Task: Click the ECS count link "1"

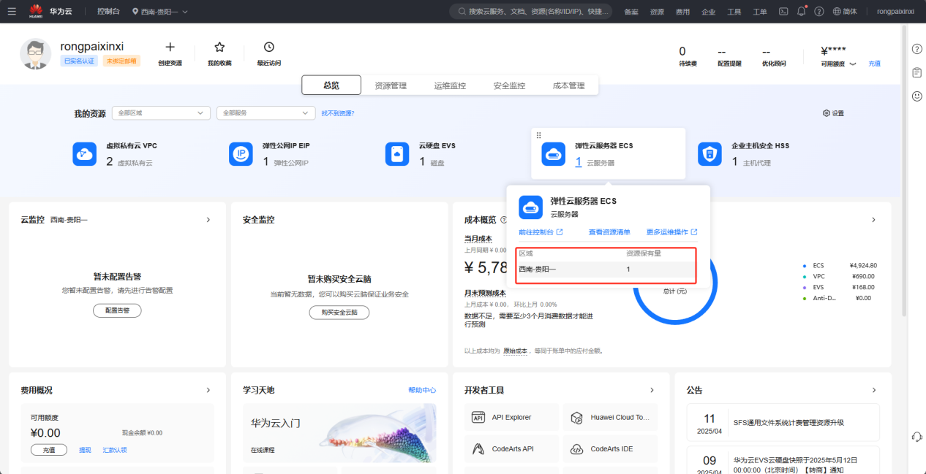Action: coord(578,161)
